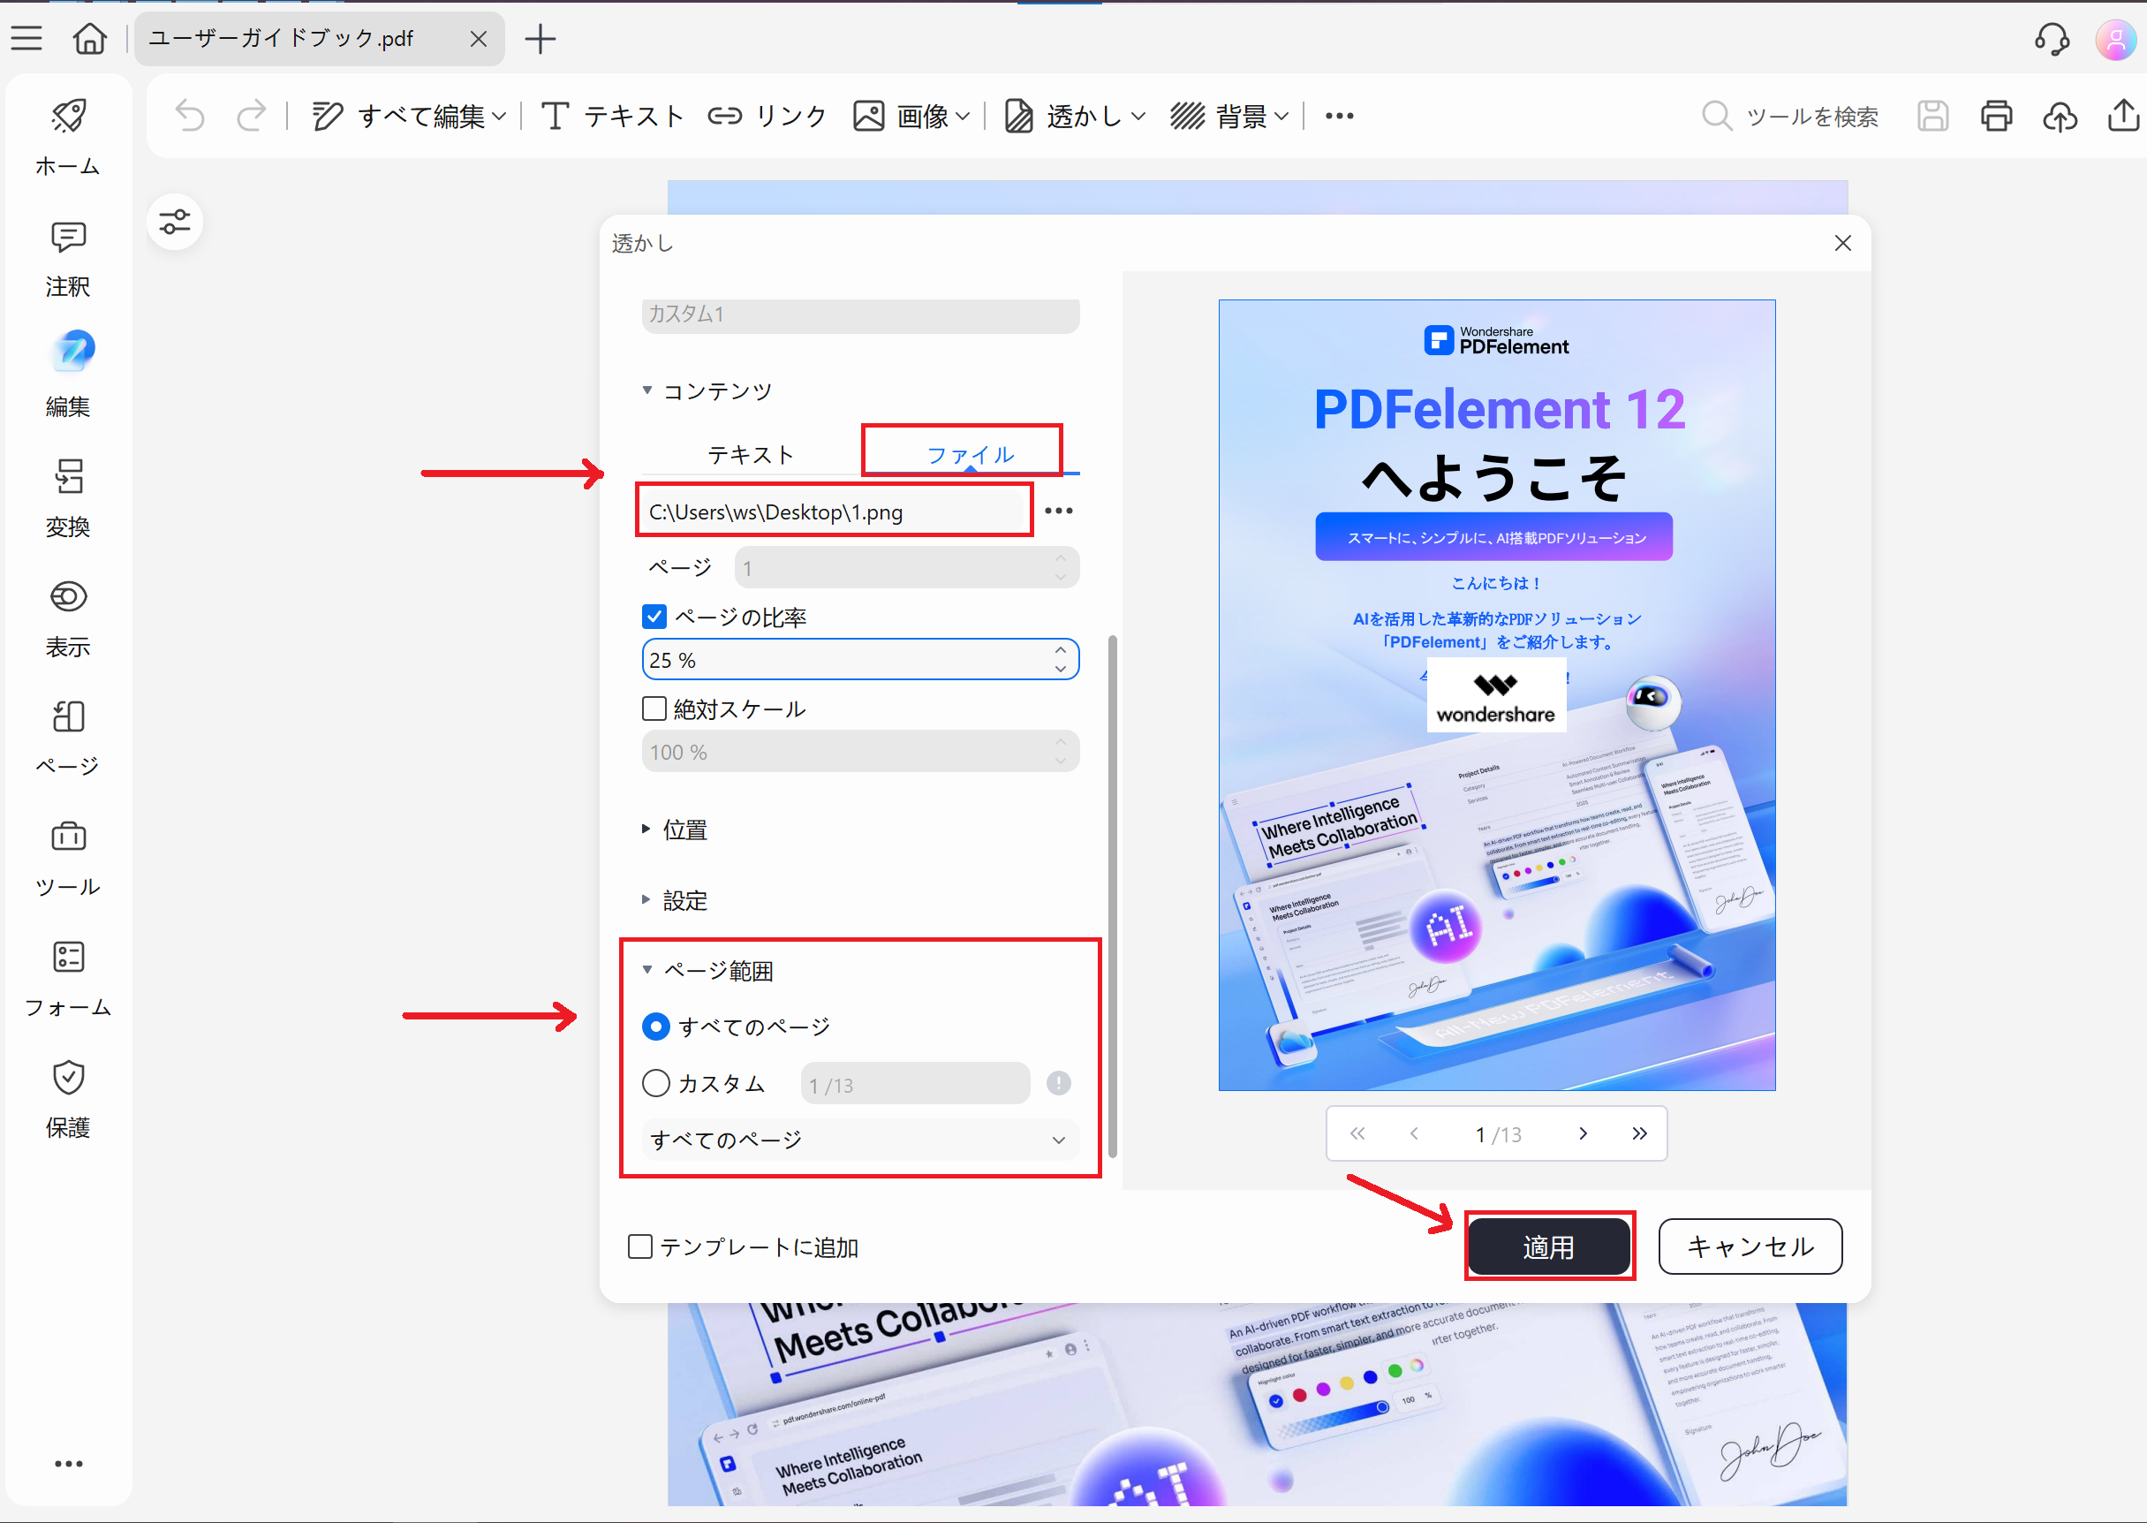The height and width of the screenshot is (1523, 2147).
Task: Open the ページ sidebar tool
Action: pyautogui.click(x=68, y=739)
